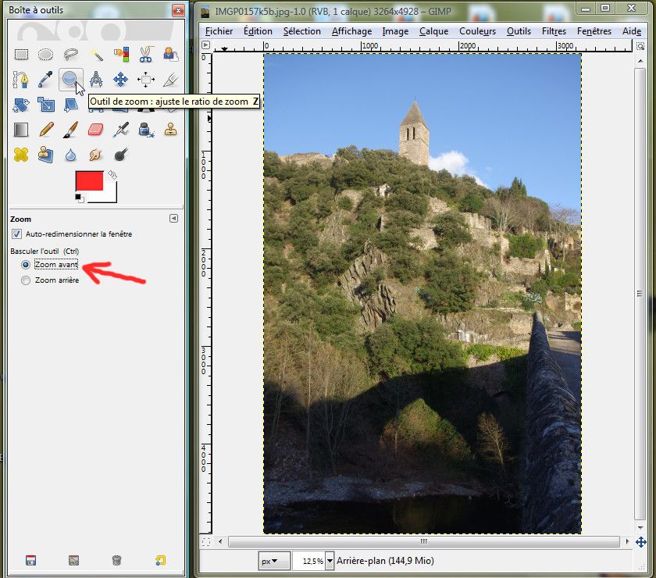Open the Calque menu
Image resolution: width=656 pixels, height=578 pixels.
[434, 31]
